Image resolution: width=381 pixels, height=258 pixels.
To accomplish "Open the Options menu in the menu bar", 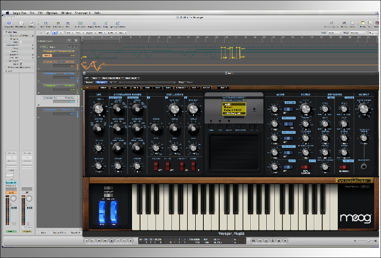I will click(x=52, y=13).
